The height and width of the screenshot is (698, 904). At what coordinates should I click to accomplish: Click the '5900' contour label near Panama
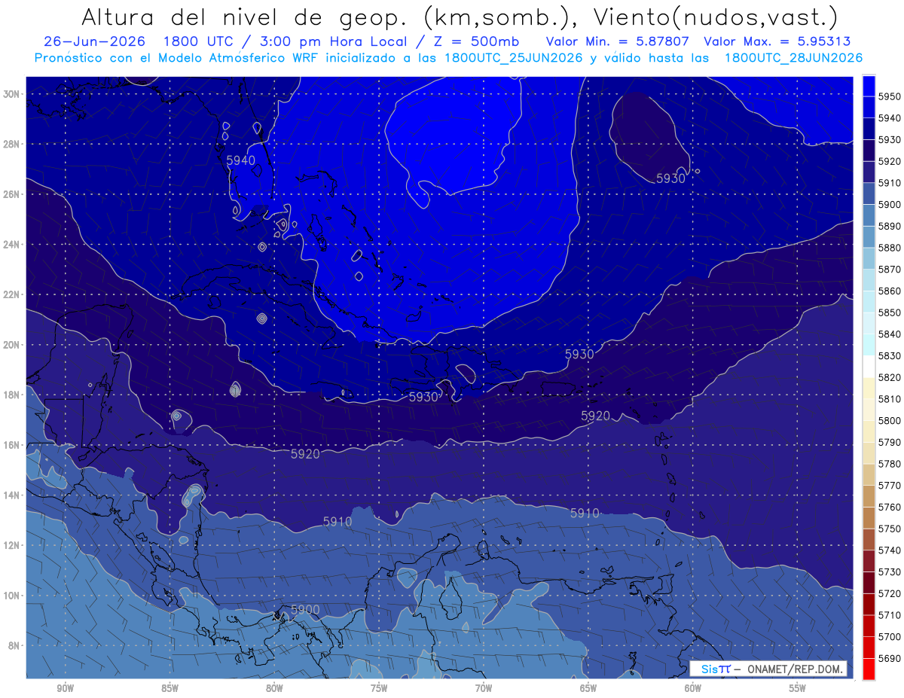pyautogui.click(x=305, y=609)
